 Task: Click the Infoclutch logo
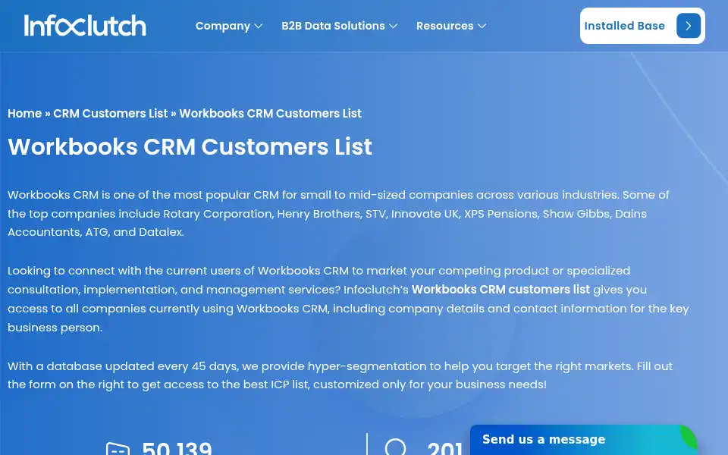(x=85, y=26)
